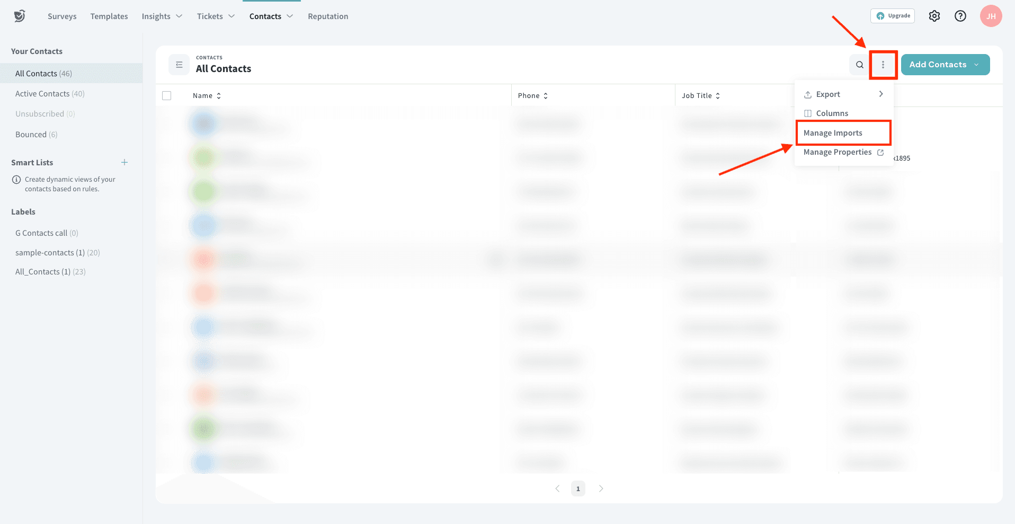The width and height of the screenshot is (1015, 524).
Task: Open the three-dot more options menu
Action: 883,65
